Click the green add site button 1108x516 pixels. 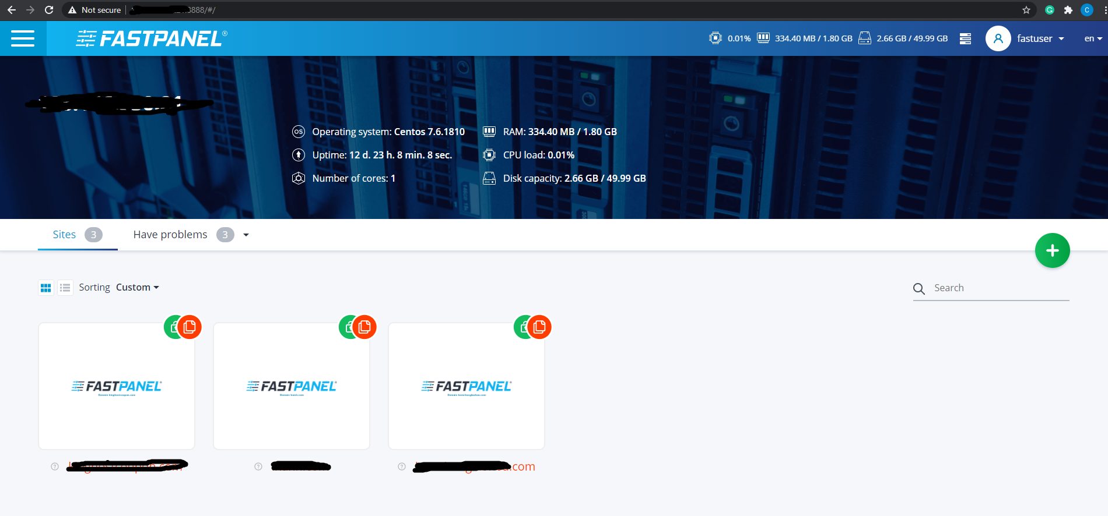1052,250
